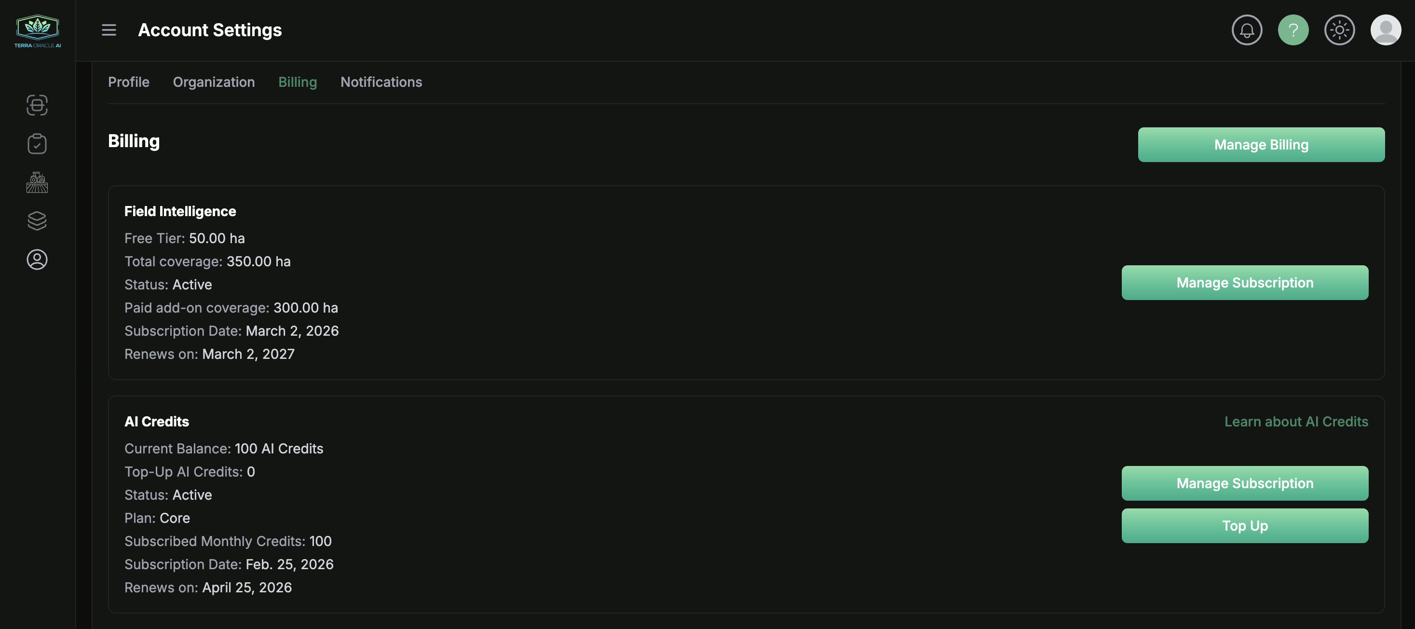Open the help question mark icon
The image size is (1415, 629).
[x=1293, y=29]
